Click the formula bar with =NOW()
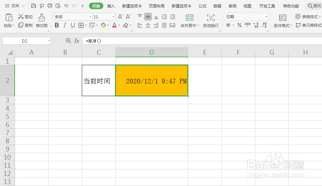 (202, 41)
